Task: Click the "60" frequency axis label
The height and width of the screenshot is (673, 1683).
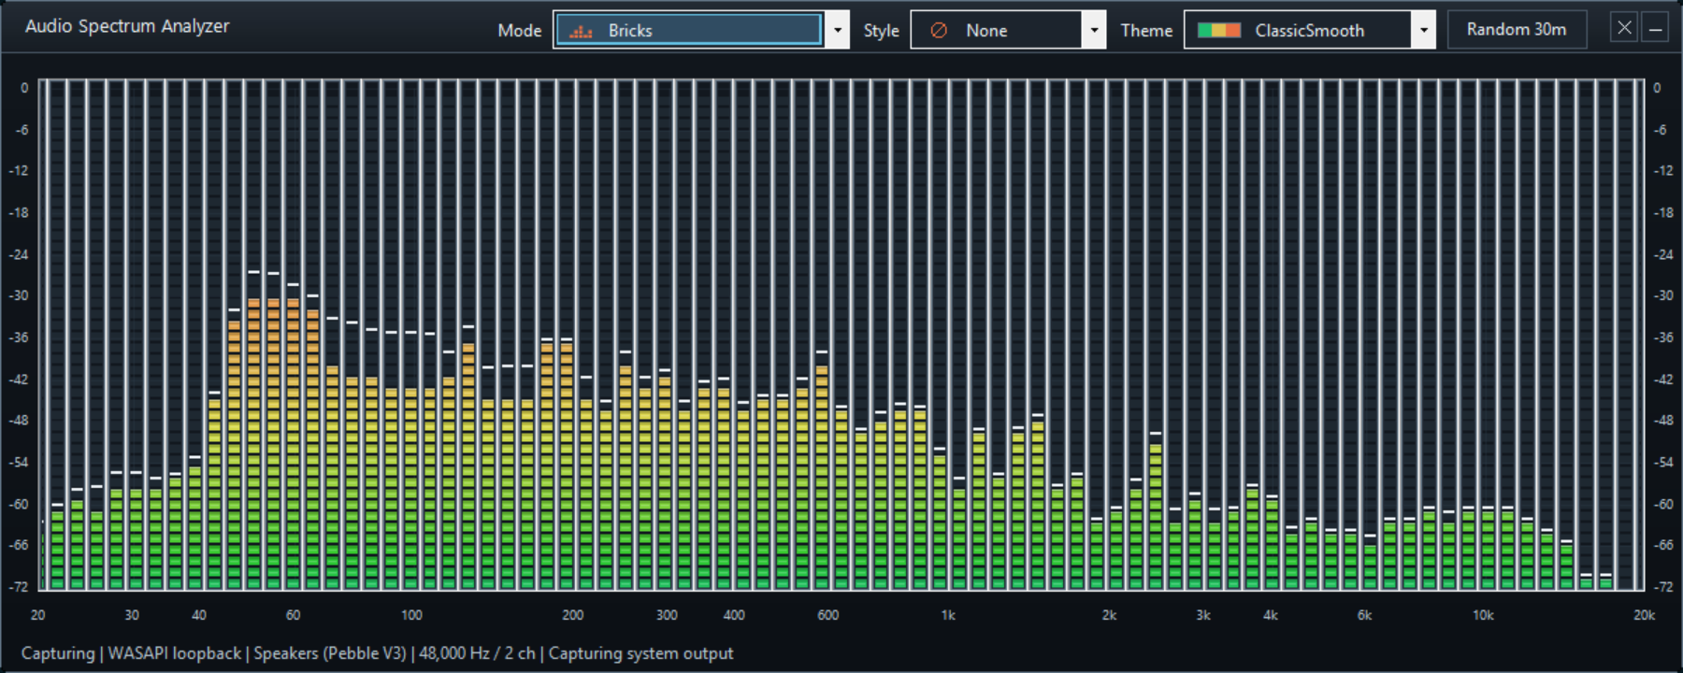Action: 293,615
